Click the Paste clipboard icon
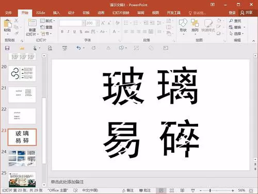The image size is (258, 194). [x=8, y=24]
